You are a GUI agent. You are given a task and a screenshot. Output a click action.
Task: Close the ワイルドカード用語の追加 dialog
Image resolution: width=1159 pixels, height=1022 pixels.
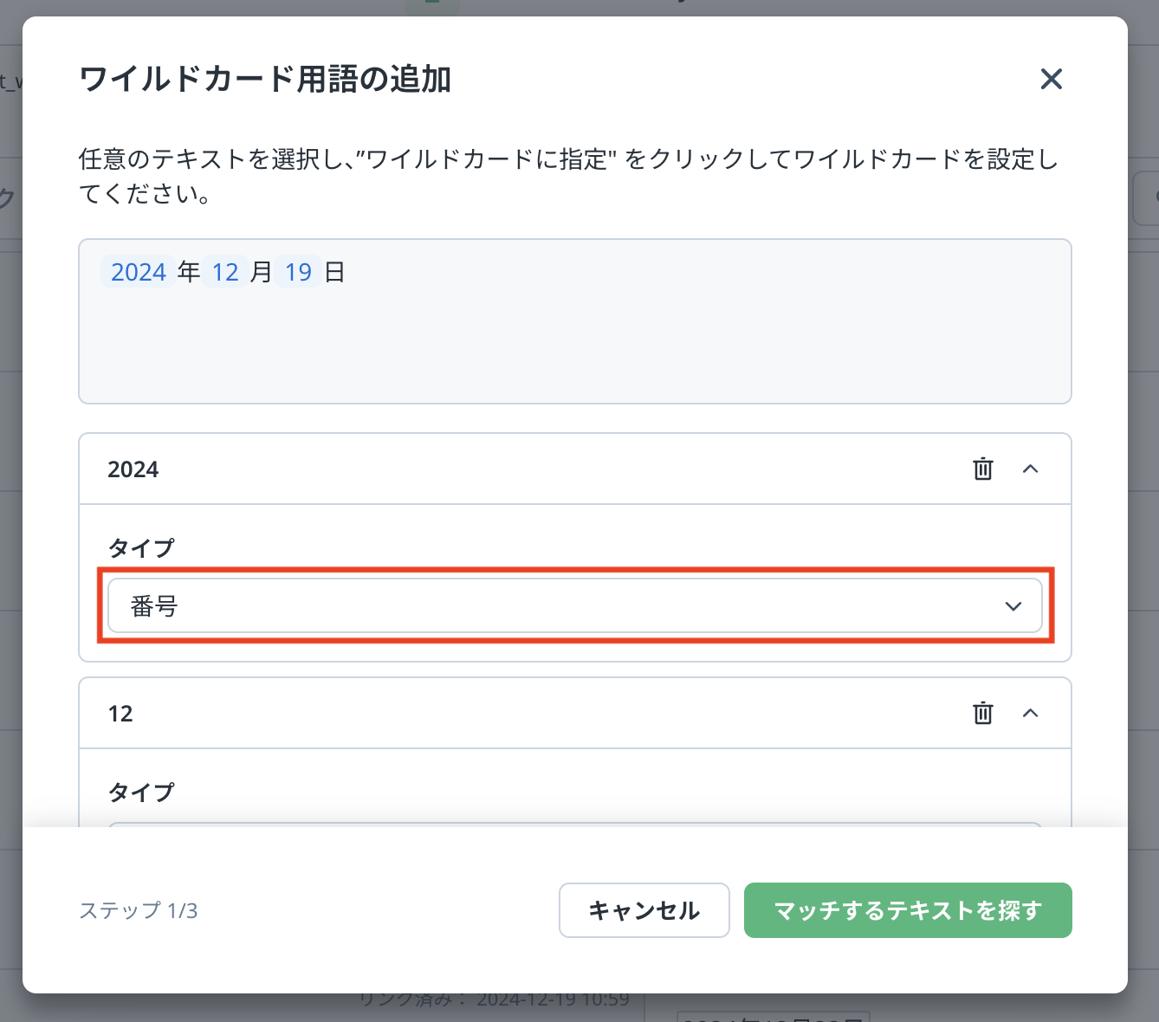click(x=1051, y=80)
